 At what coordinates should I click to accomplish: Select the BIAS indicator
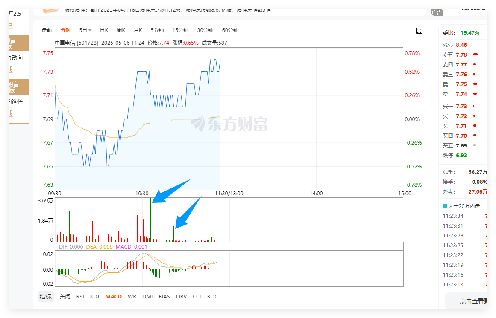coord(164,297)
